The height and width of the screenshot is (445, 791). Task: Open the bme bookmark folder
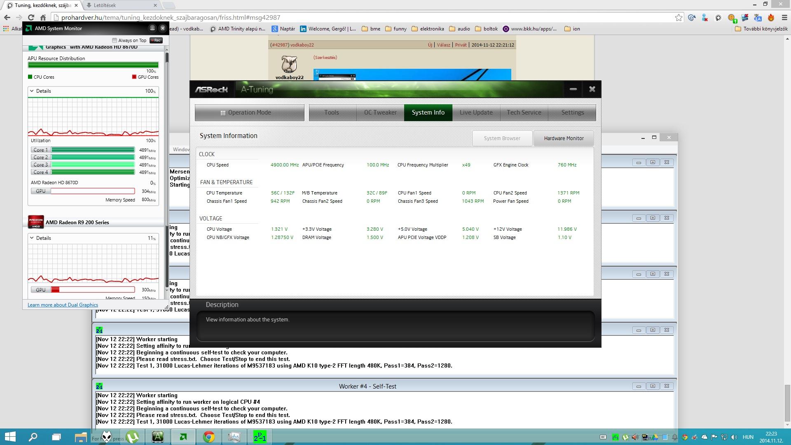tap(371, 29)
